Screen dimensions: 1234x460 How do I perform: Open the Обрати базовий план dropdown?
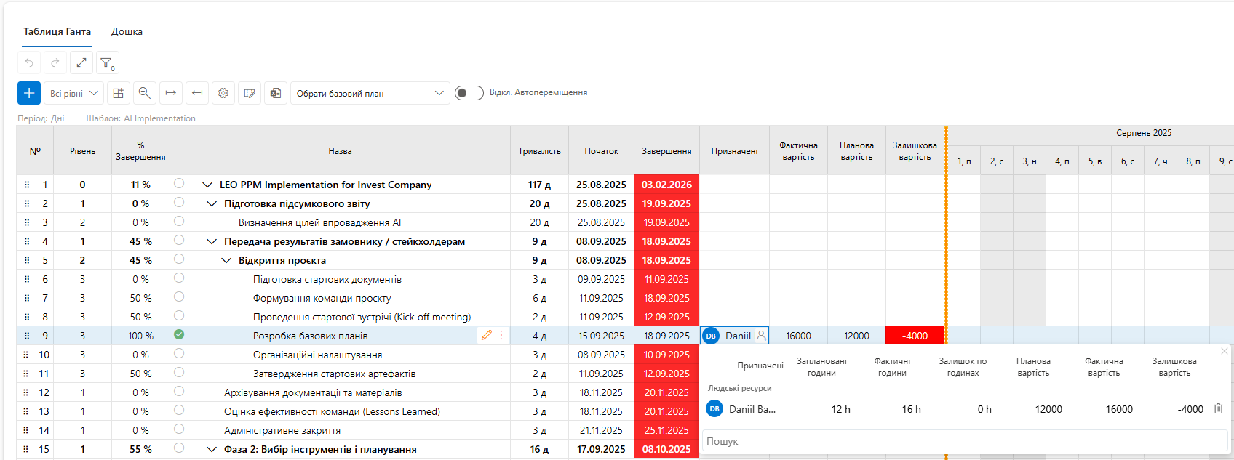[x=370, y=93]
